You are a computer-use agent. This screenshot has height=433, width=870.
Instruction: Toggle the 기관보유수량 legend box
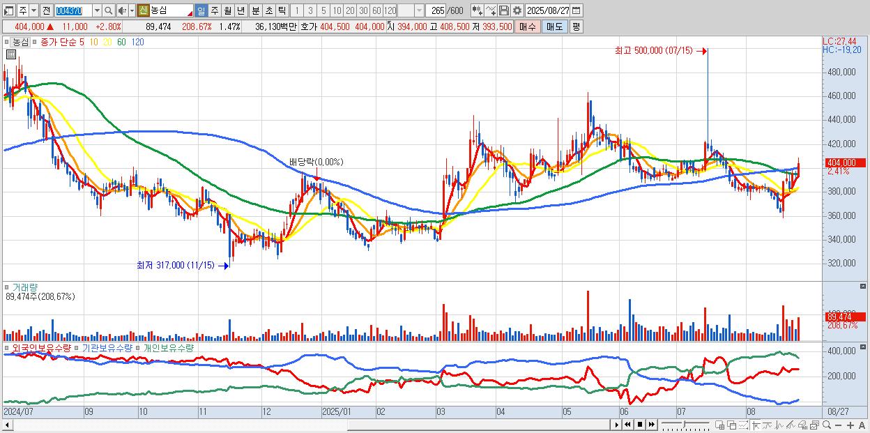77,347
